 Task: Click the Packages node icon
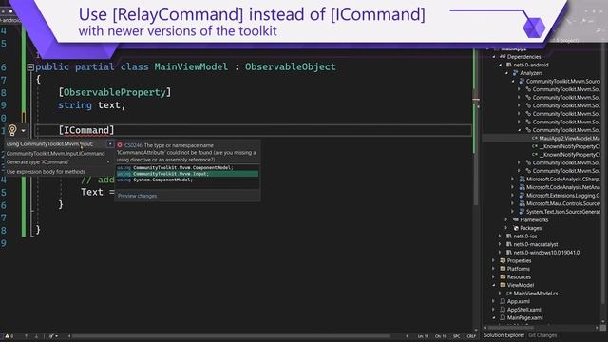coord(516,228)
